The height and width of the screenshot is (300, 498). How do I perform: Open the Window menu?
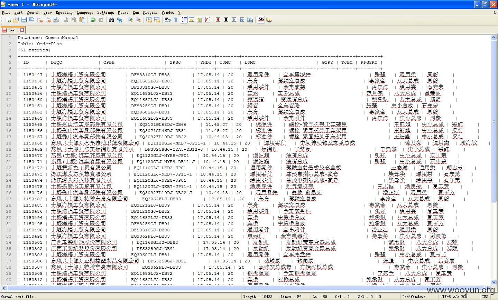[168, 12]
